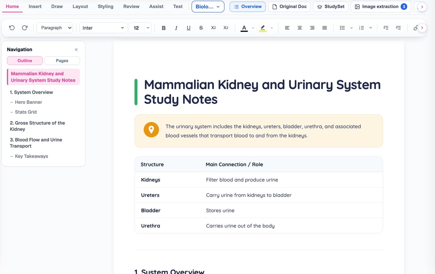Toggle underline formatting
Viewport: 435px width, 274px height.
point(188,28)
